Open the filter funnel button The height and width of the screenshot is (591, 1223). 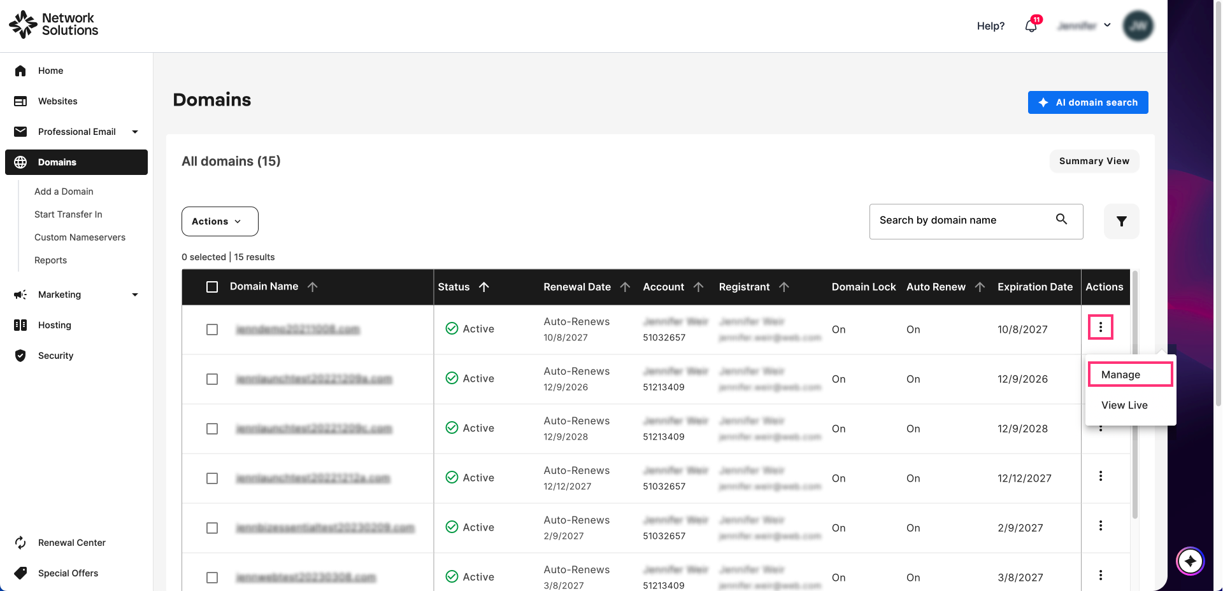[1122, 221]
